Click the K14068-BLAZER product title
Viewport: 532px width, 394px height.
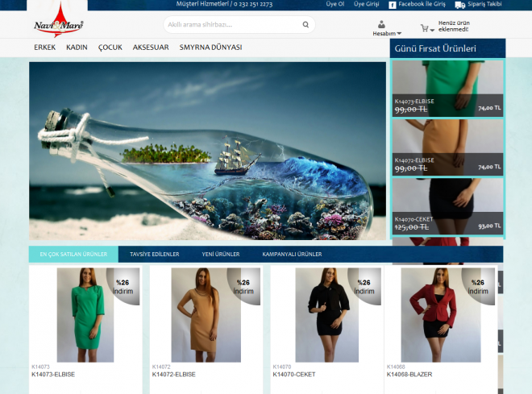click(409, 375)
